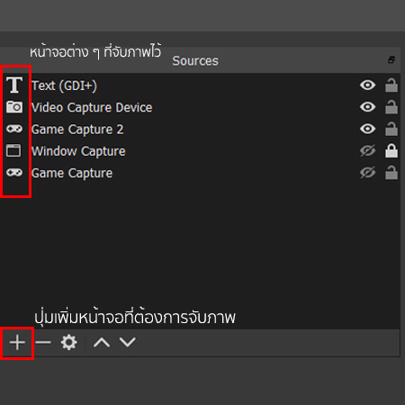Move source up with up chevron

(102, 342)
